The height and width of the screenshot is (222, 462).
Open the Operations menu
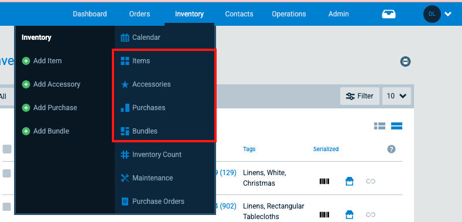(289, 14)
